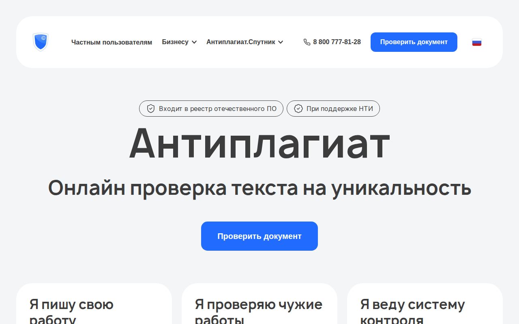Open the Бизнесу menu item

click(175, 42)
